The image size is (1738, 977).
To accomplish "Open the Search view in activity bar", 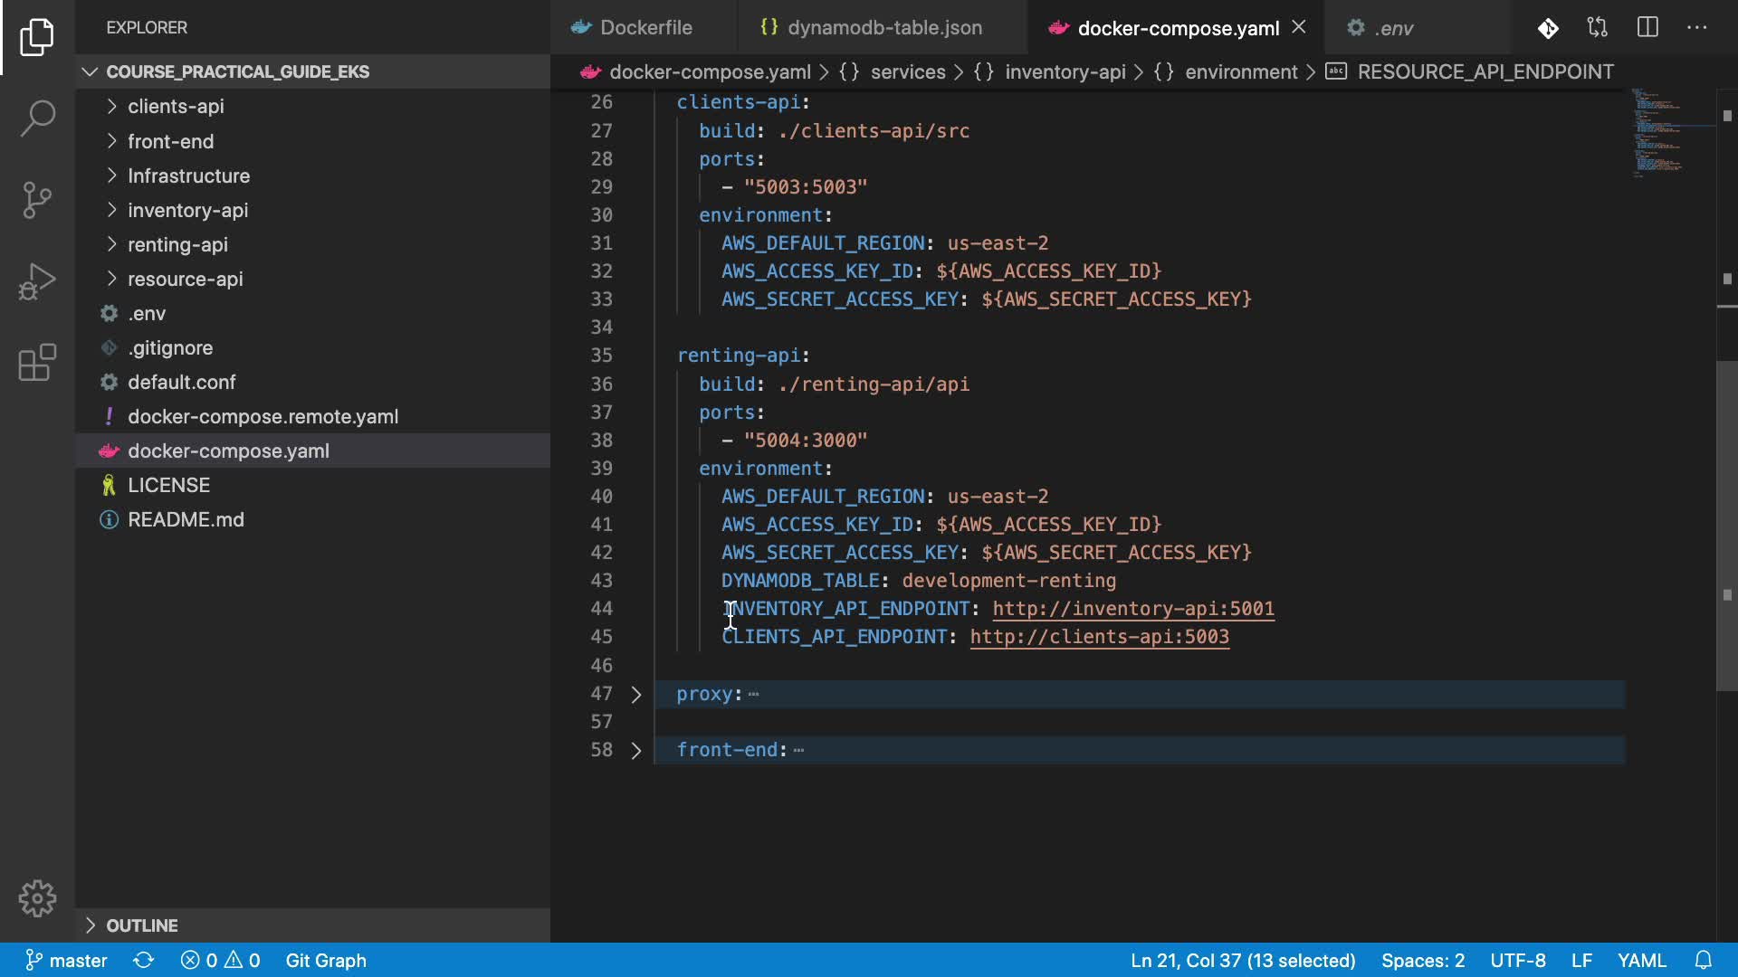I will [37, 119].
